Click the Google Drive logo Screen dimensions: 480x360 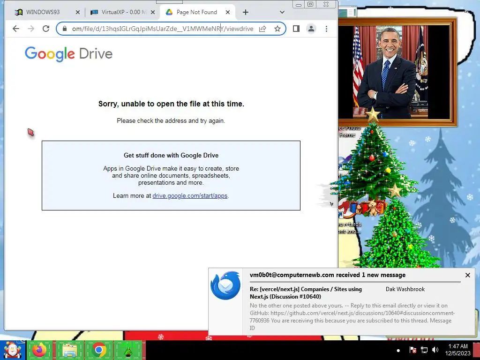68,54
